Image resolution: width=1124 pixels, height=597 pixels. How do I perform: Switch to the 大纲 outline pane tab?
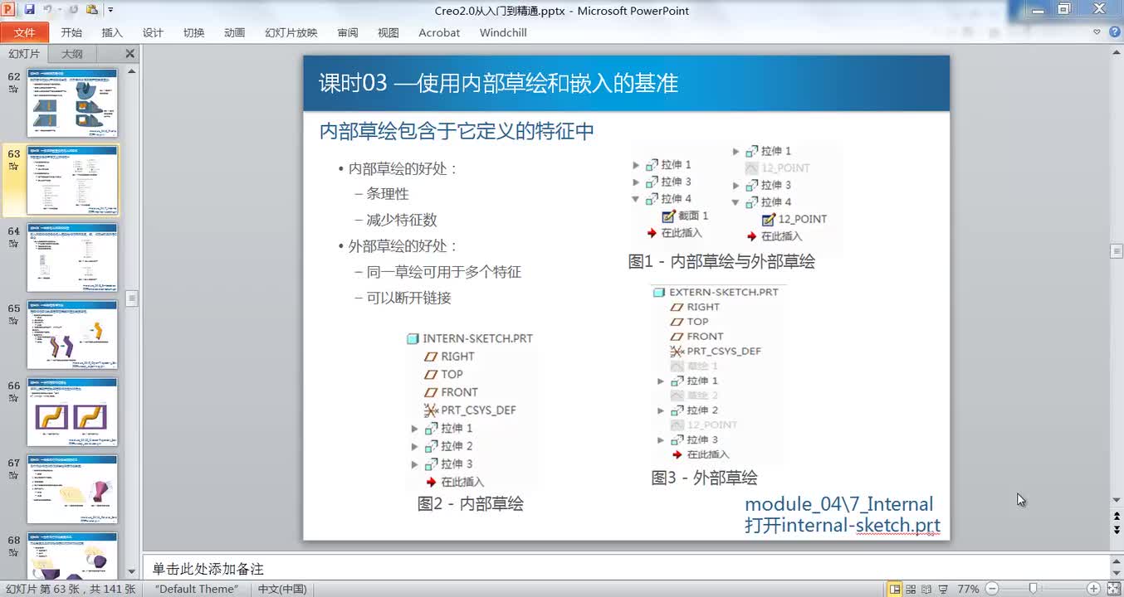point(72,54)
